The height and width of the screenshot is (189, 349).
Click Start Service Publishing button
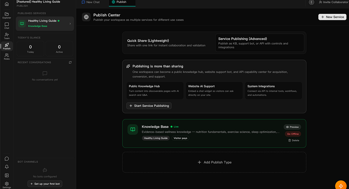click(149, 106)
